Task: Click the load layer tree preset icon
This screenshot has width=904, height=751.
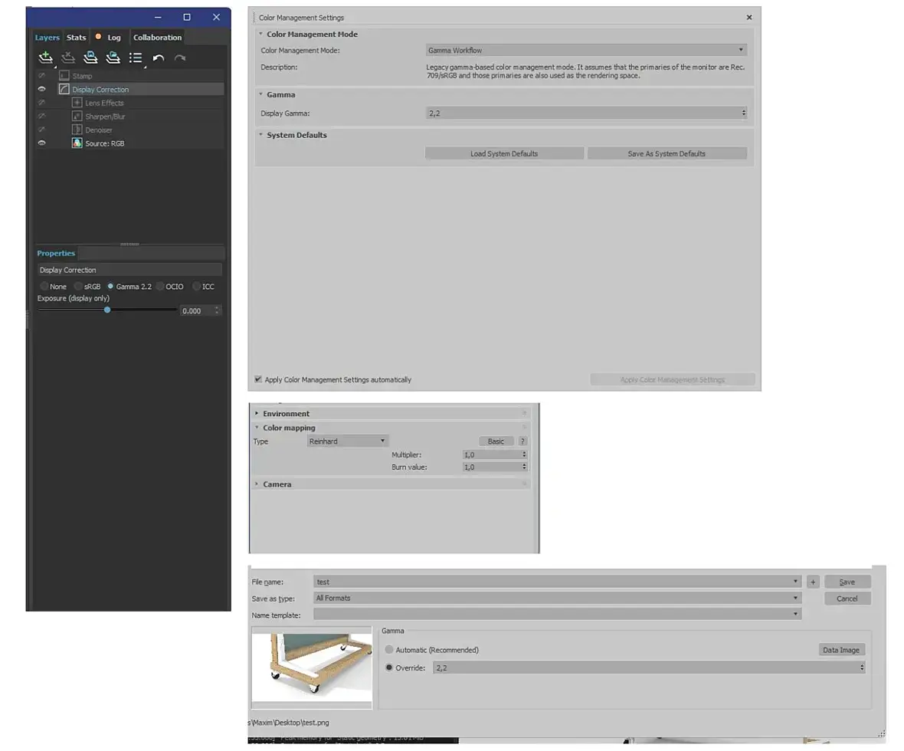Action: (113, 57)
